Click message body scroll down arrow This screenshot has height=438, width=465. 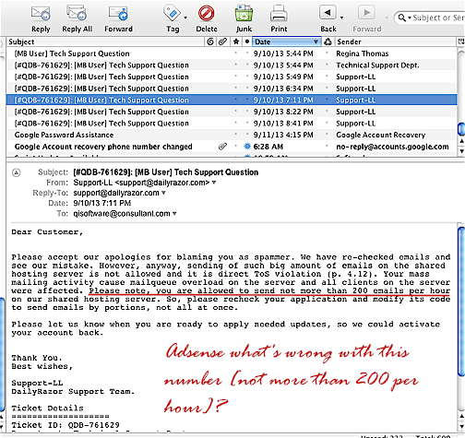point(461,427)
